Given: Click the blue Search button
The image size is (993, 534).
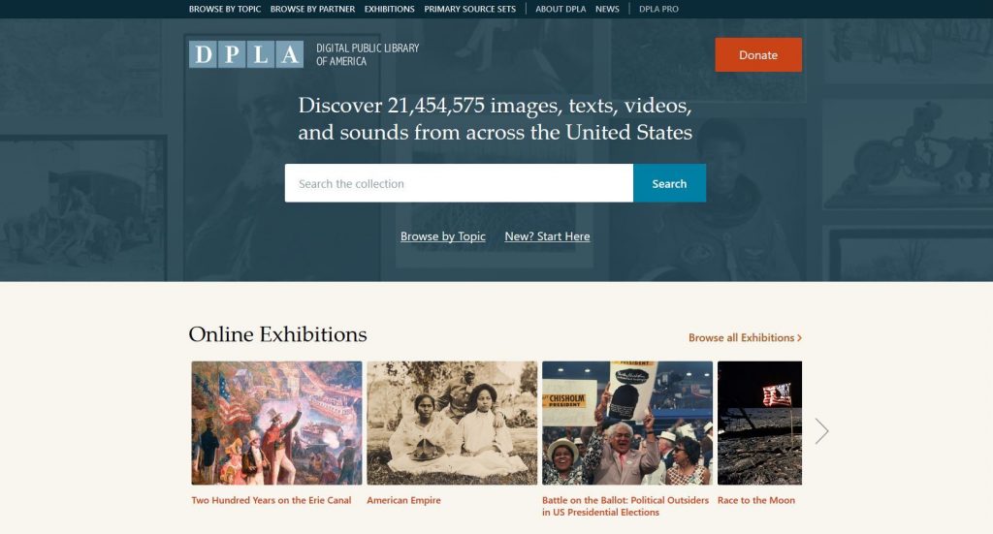Looking at the screenshot, I should (x=669, y=183).
